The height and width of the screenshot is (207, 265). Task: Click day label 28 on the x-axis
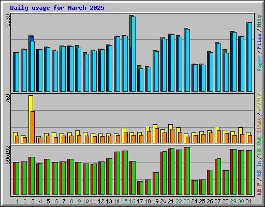click(x=225, y=201)
